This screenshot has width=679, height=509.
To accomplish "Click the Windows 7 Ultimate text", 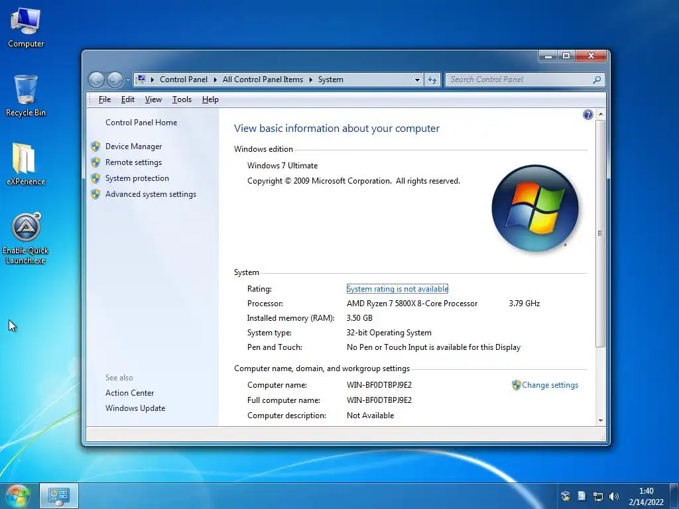I will coord(282,166).
